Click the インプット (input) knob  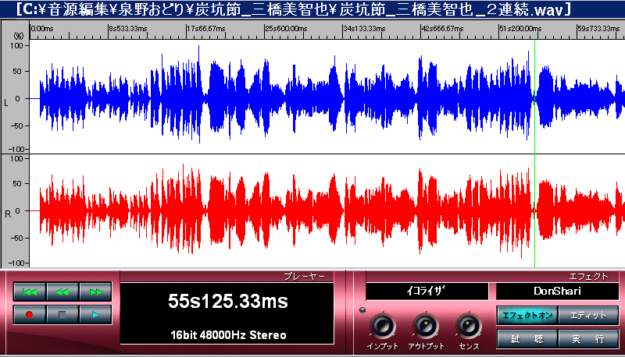pos(382,325)
